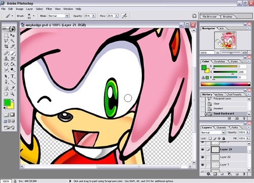Select the Clone Stamp tool
254x183 pixels.
pyautogui.click(x=6, y=58)
